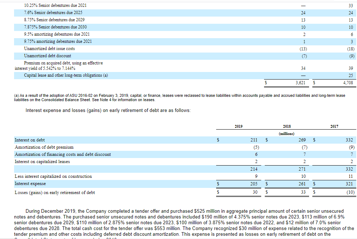This screenshot has width=357, height=239.
Task: Select the 2019 column header
Action: [238, 126]
